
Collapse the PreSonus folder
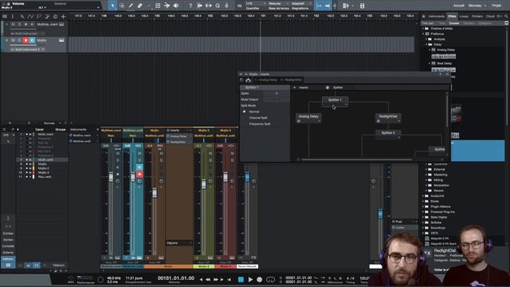point(423,33)
